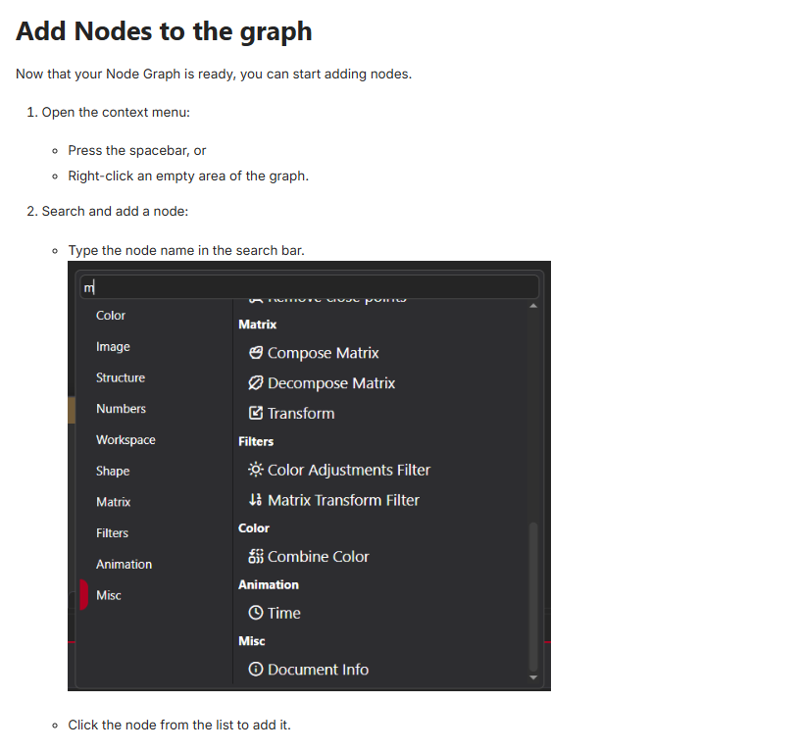Click the scrollbar down arrow

(x=533, y=677)
